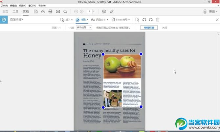This screenshot has height=132, width=220.
Task: Click the bottom-left blue crop handle
Action: [x=103, y=107]
